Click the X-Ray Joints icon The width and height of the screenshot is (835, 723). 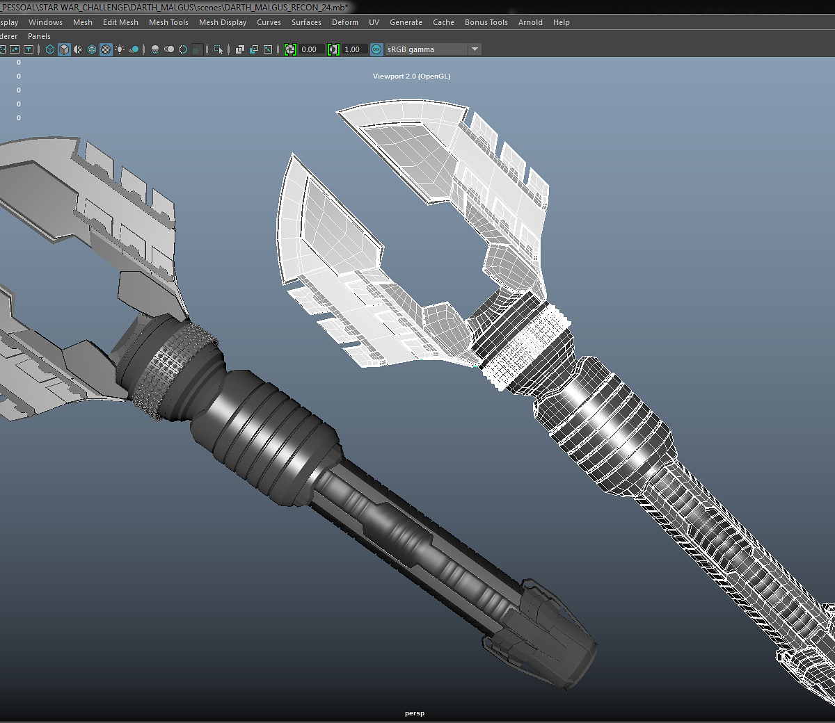click(268, 49)
